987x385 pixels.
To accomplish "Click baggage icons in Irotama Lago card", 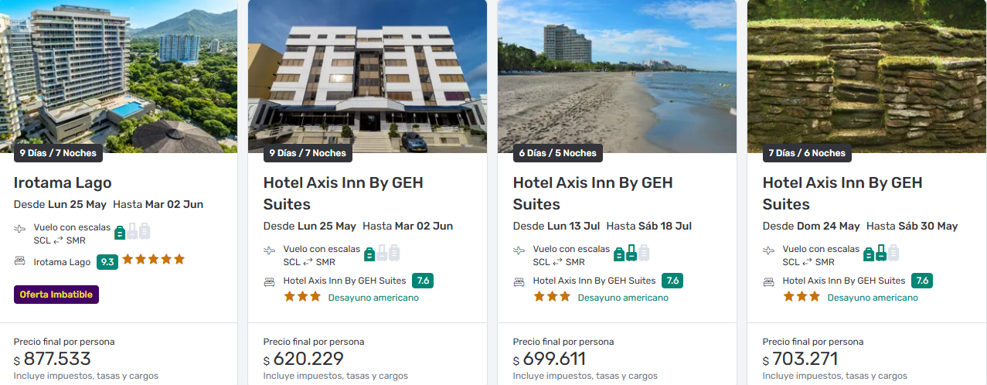I will pyautogui.click(x=132, y=231).
